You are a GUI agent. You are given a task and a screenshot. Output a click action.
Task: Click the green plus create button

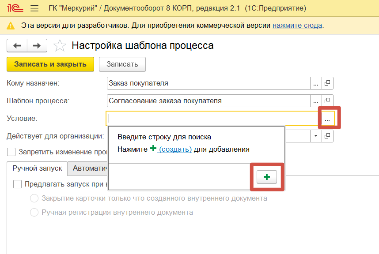pos(266,177)
